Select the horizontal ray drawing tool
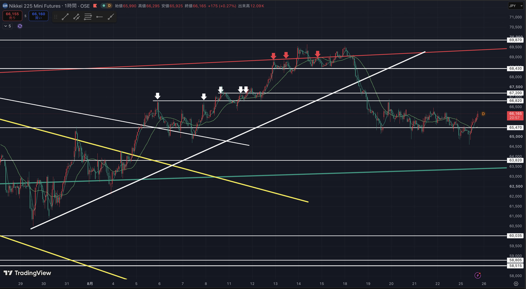526x289 pixels. (x=99, y=17)
